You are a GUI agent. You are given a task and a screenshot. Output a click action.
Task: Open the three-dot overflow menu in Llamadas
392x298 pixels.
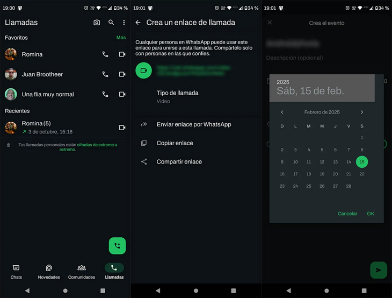124,23
